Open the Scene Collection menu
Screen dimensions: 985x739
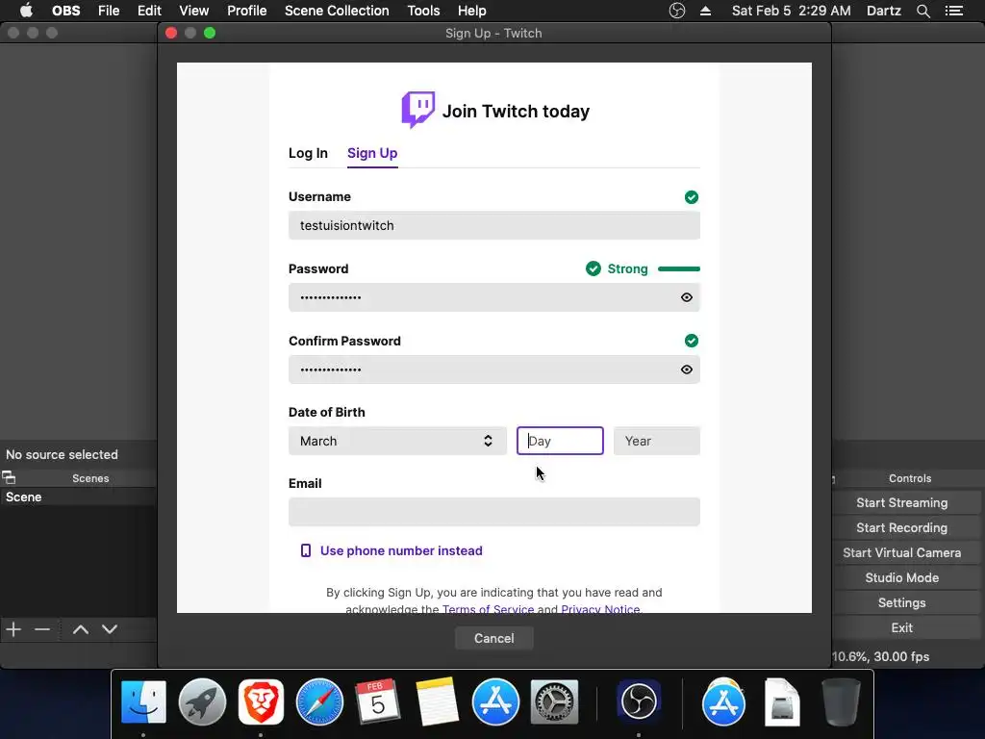337,11
